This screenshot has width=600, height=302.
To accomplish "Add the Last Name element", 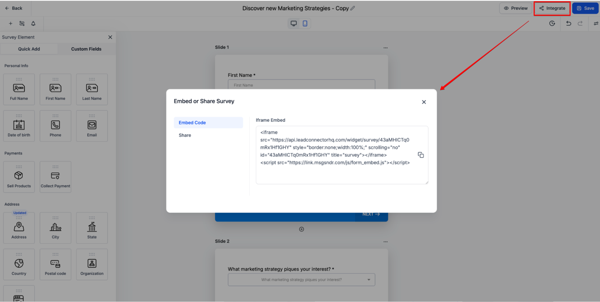I will pos(92,89).
